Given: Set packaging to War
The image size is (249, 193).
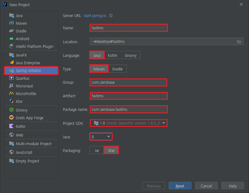Looking at the screenshot, I should click(111, 150).
